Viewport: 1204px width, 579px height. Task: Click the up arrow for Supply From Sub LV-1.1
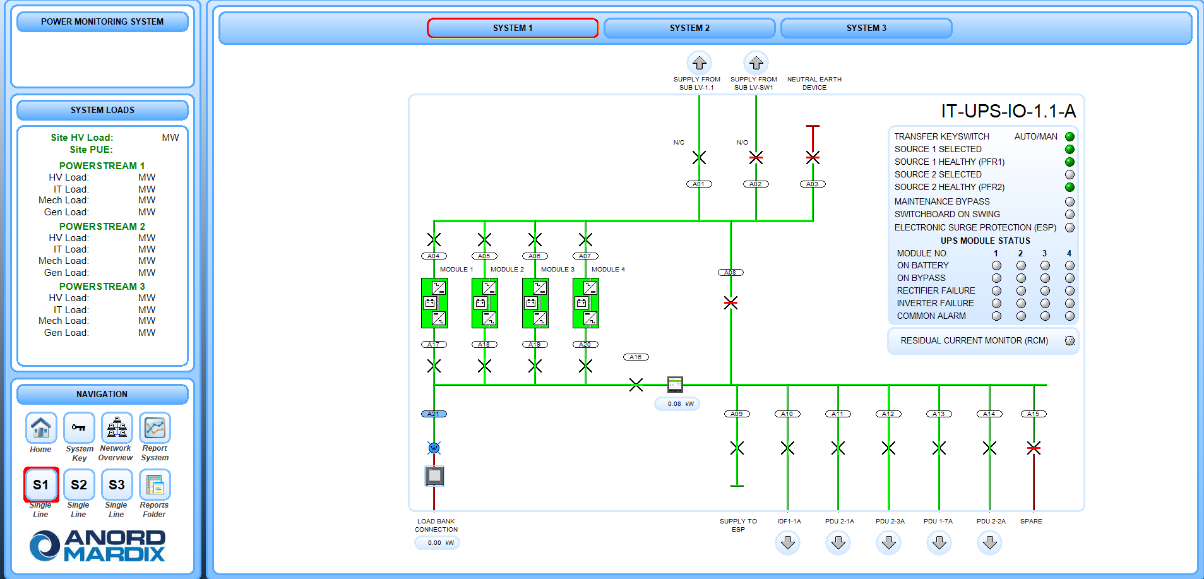[x=699, y=63]
